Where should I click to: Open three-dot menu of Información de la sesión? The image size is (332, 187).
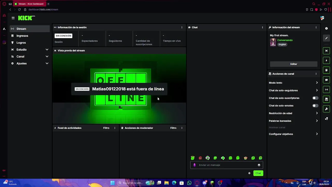pyautogui.click(x=182, y=27)
